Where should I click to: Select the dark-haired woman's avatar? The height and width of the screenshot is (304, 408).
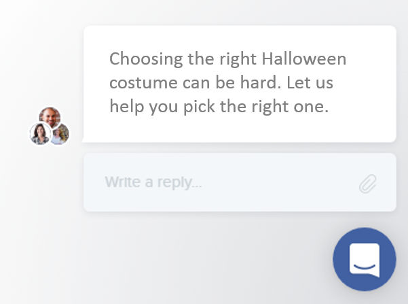(40, 134)
